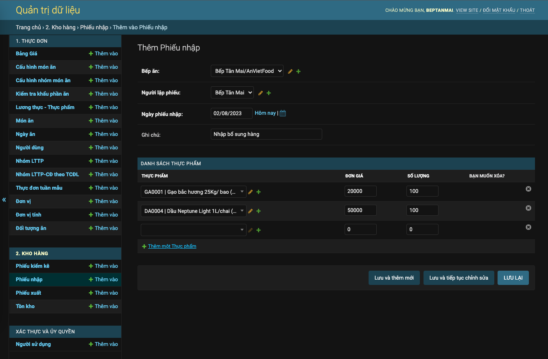Click THOÁT to log out
Image resolution: width=548 pixels, height=359 pixels.
pos(527,10)
